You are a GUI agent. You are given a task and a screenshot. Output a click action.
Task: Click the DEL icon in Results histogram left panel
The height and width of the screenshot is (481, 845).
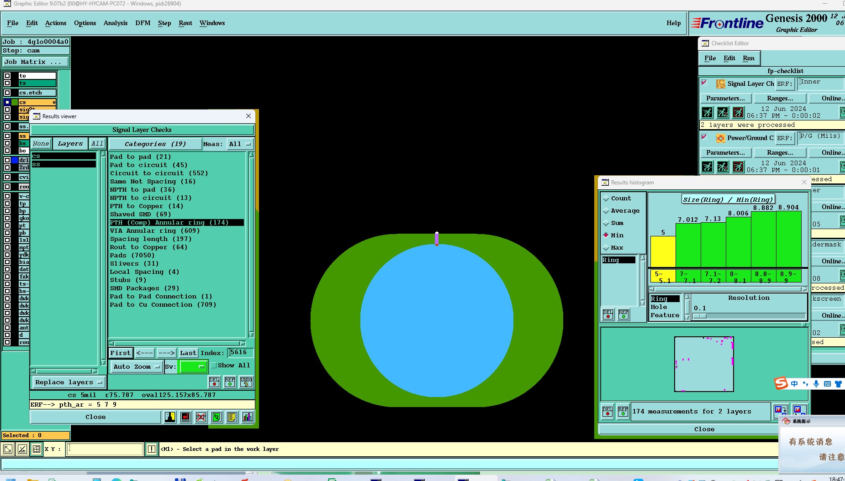pyautogui.click(x=608, y=314)
